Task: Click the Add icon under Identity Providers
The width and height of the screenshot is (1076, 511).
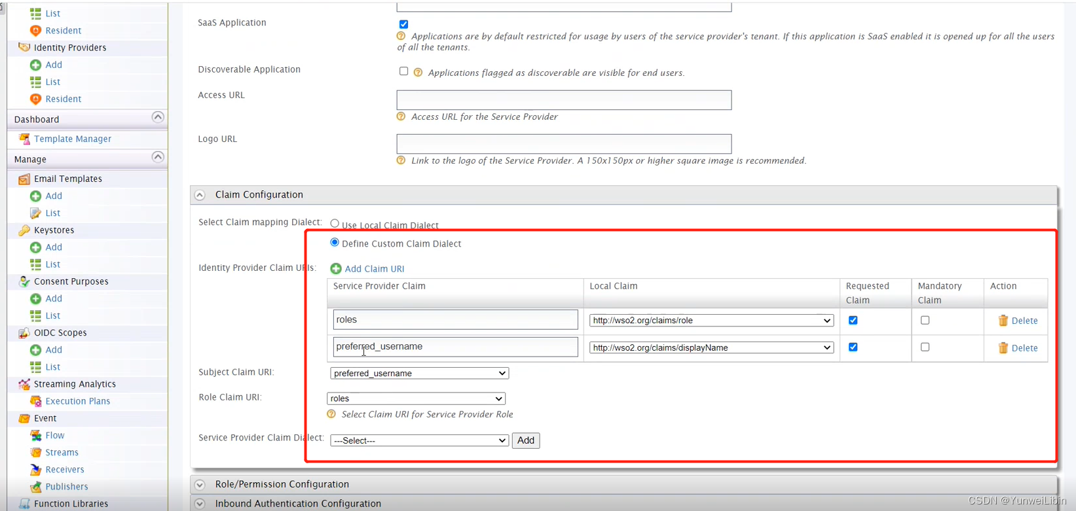Action: tap(35, 65)
